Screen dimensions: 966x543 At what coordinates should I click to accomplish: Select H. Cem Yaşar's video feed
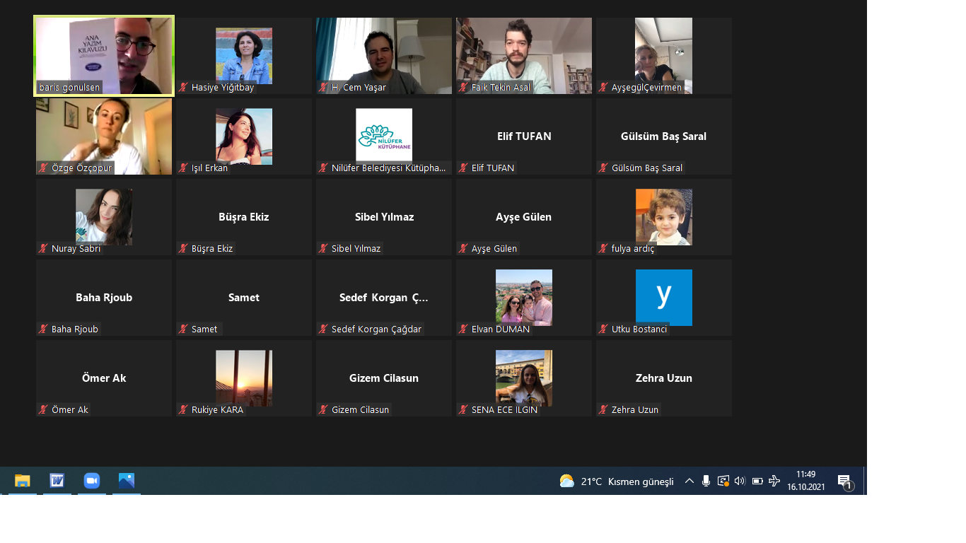pos(384,56)
